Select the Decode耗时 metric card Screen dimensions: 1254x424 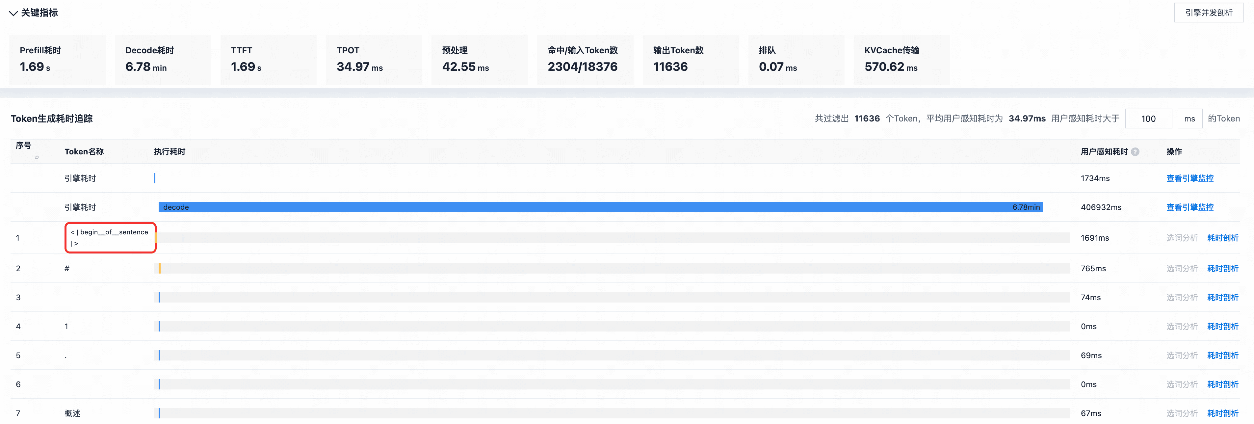click(163, 60)
